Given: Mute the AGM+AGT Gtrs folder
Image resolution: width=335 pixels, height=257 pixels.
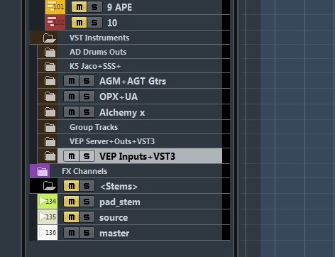Looking at the screenshot, I should click(72, 81).
